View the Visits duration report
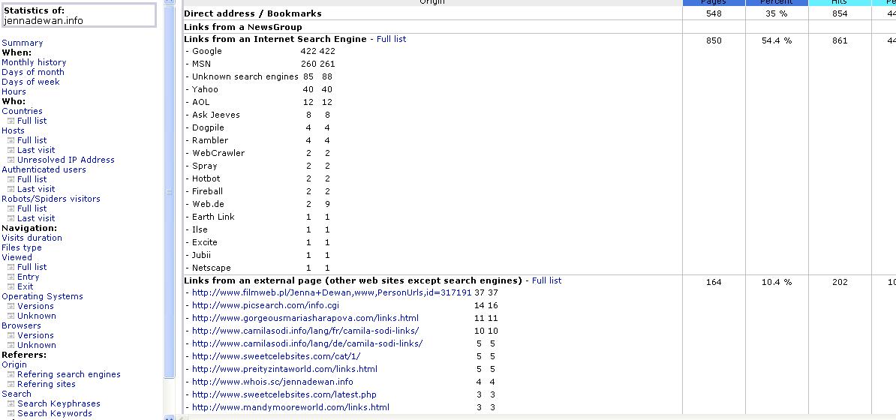 point(32,238)
